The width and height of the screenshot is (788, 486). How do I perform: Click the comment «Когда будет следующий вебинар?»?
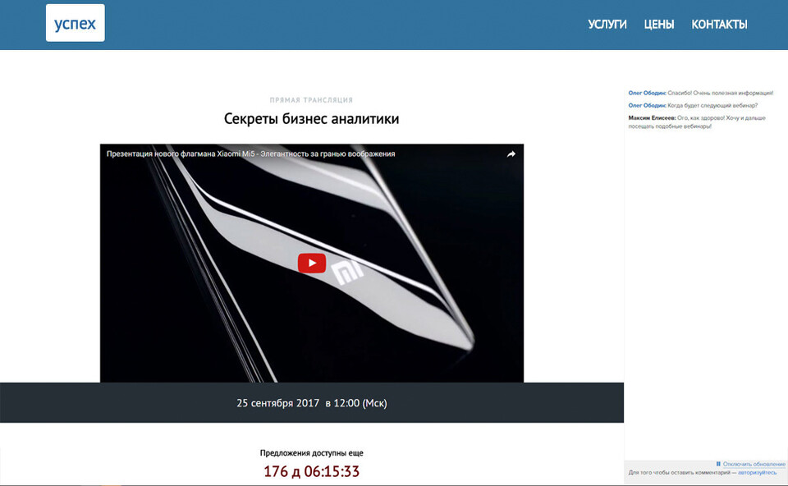[712, 106]
